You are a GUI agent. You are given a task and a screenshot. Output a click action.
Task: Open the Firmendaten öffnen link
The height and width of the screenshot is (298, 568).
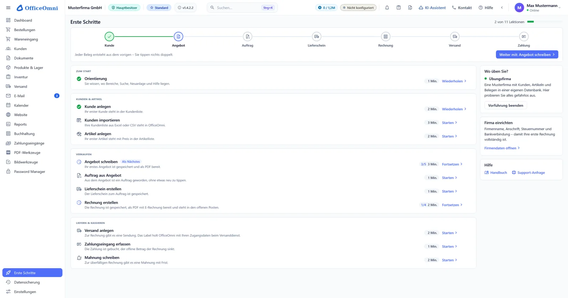(502, 148)
